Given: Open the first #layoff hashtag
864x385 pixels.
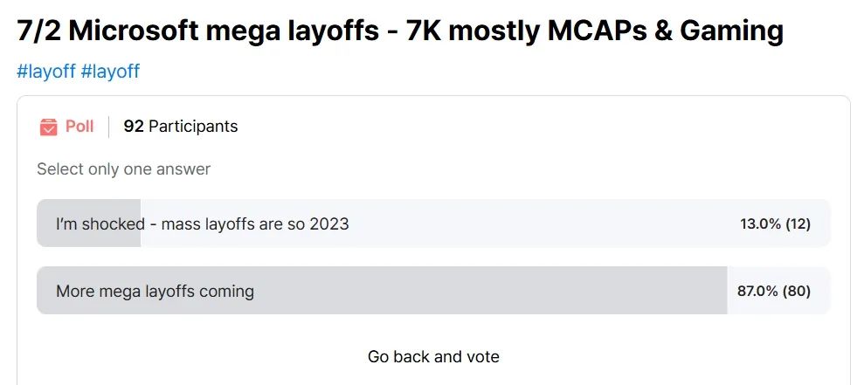Looking at the screenshot, I should click(45, 71).
